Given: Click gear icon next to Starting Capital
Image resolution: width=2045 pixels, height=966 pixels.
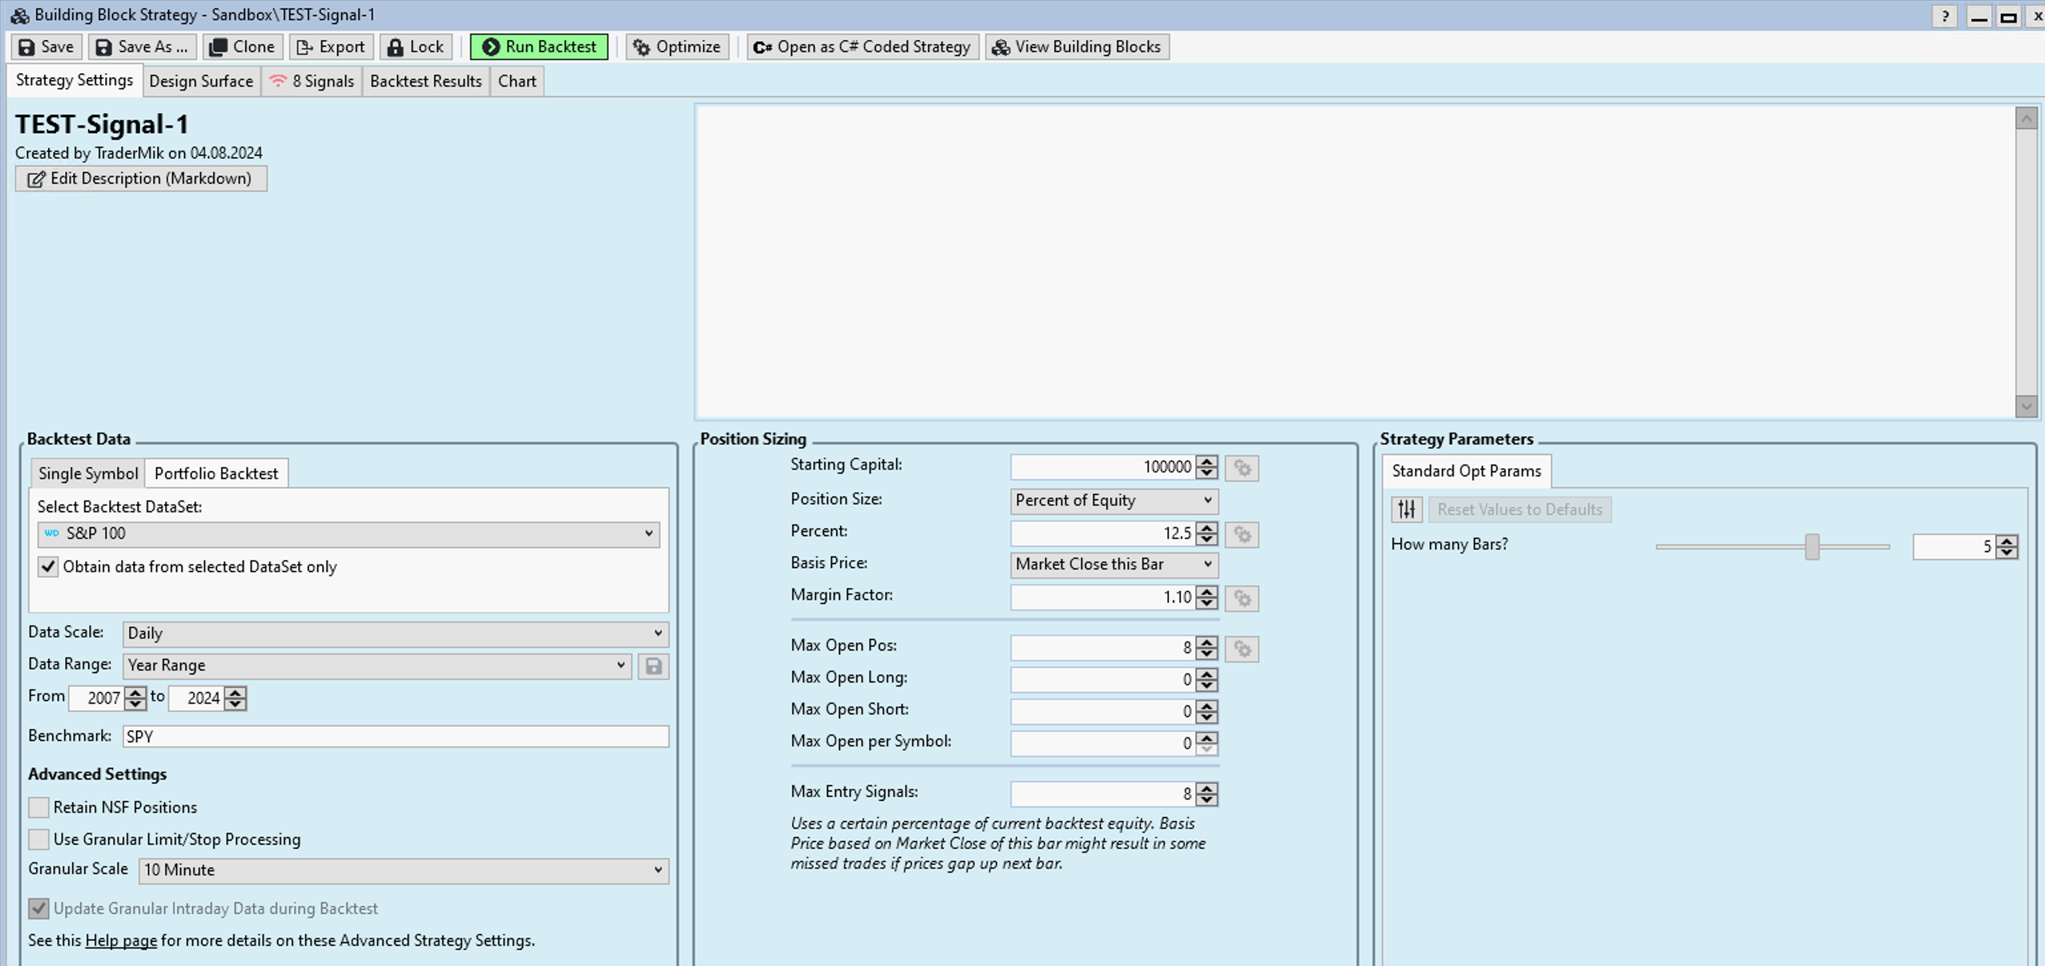Looking at the screenshot, I should point(1242,468).
